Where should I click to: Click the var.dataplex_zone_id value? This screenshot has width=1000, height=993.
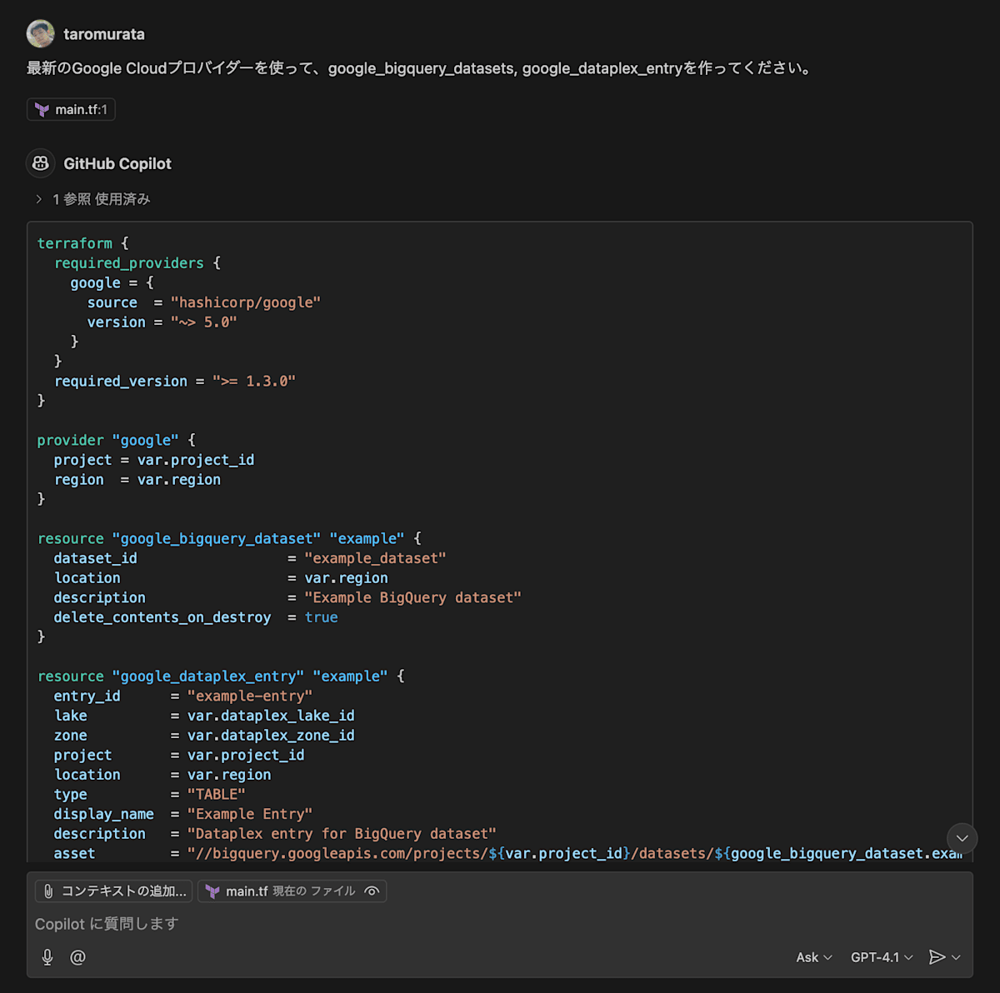coord(271,736)
